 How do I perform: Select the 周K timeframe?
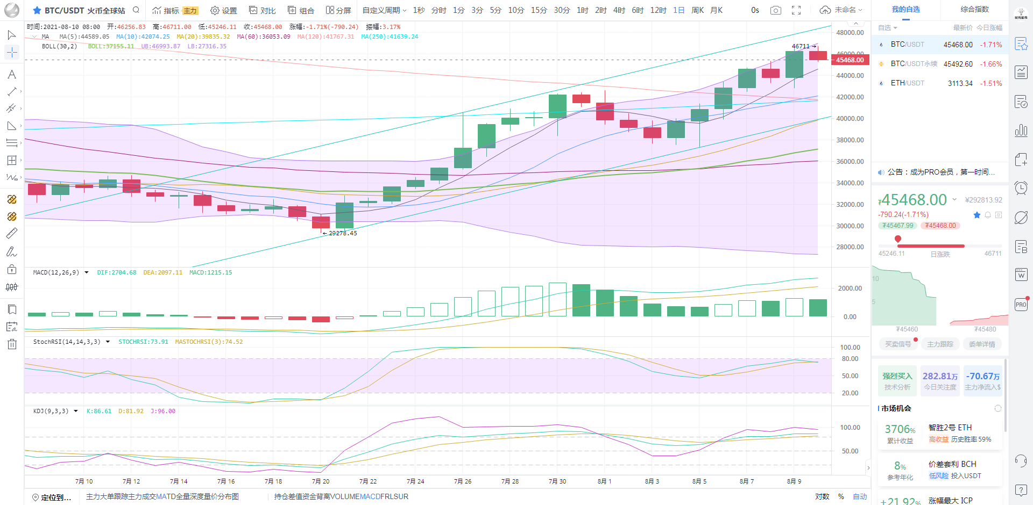click(698, 10)
